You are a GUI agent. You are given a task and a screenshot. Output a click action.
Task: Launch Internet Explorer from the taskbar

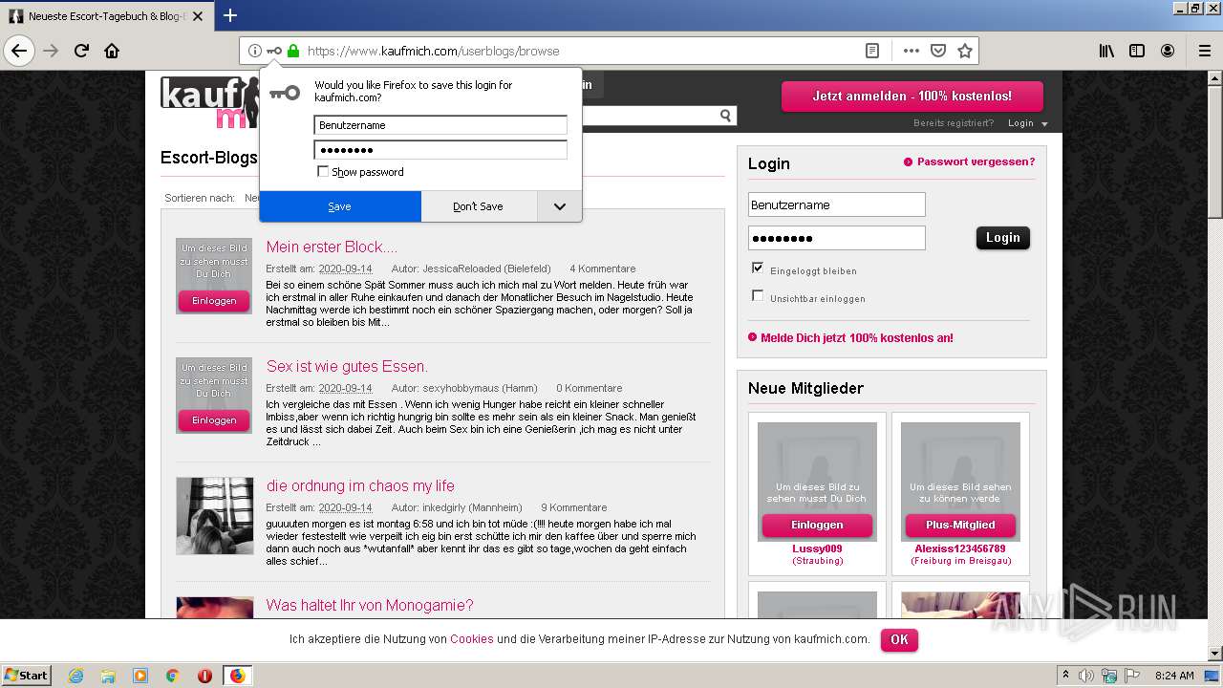(75, 676)
